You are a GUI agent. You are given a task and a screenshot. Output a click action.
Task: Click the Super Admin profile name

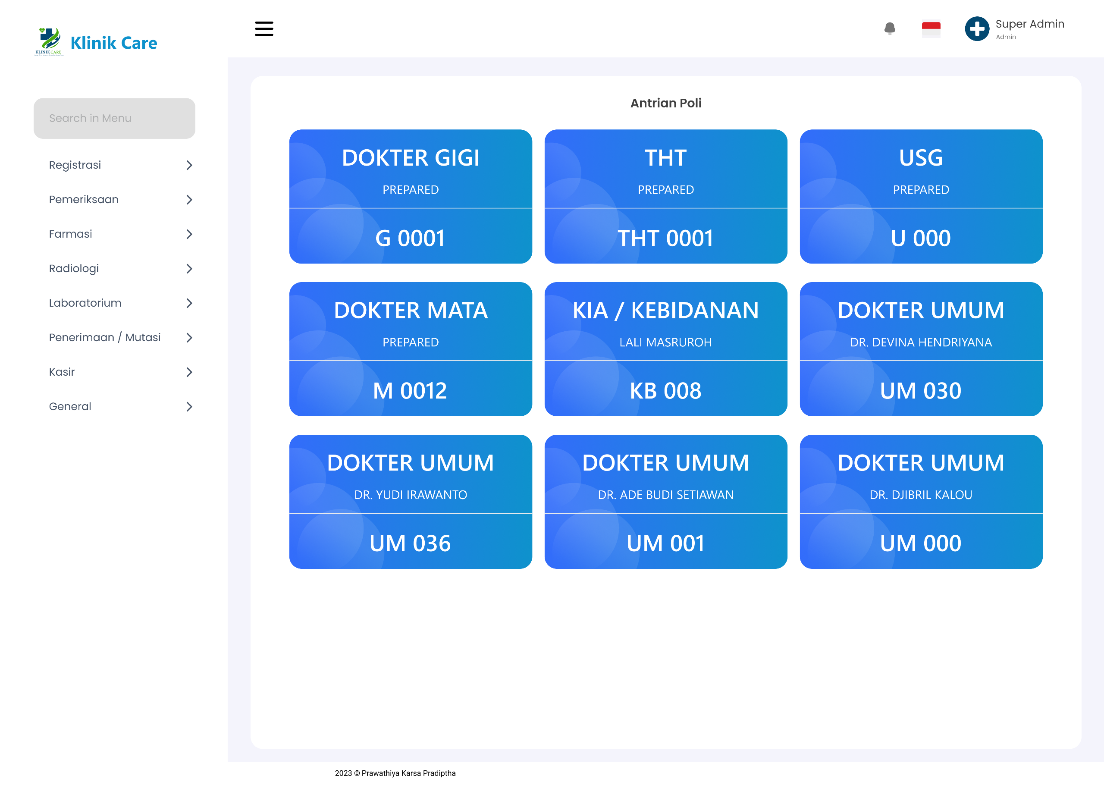1029,24
